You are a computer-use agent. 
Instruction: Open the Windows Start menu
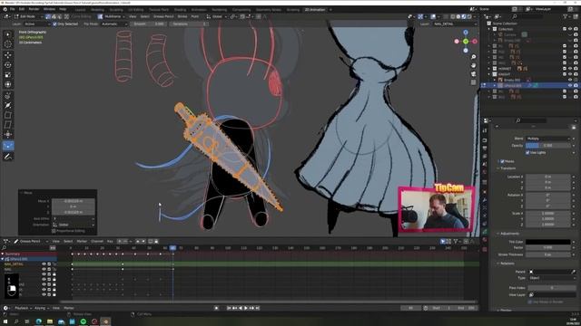pyautogui.click(x=5, y=321)
